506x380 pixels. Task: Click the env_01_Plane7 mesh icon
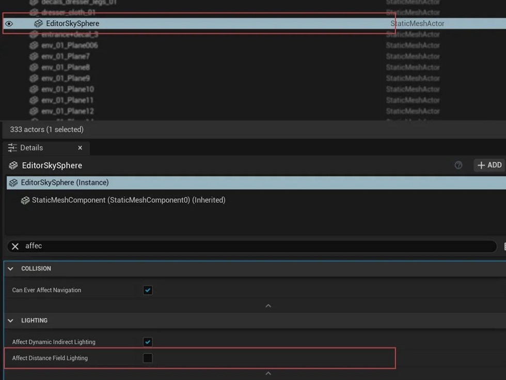point(34,56)
